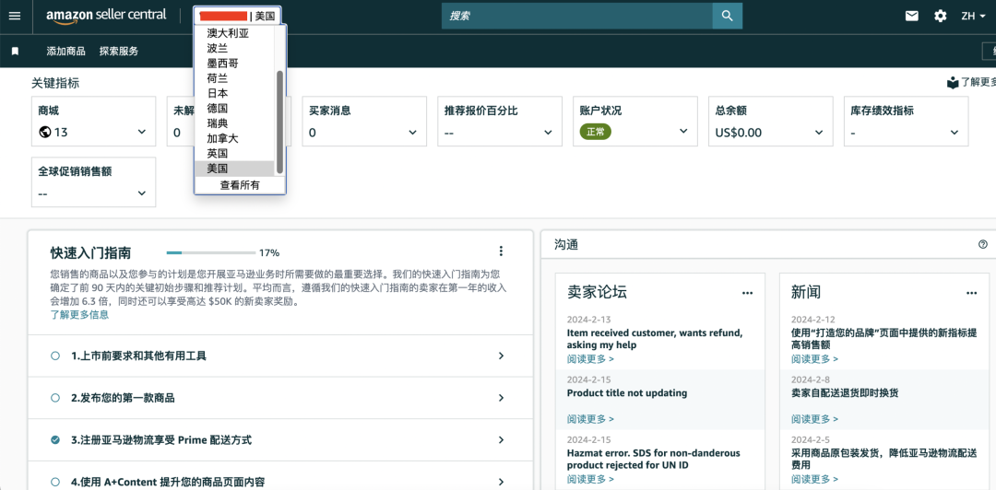Screen dimensions: 996x490
Task: Open 阅读更多 under Product title not updating
Action: [591, 419]
